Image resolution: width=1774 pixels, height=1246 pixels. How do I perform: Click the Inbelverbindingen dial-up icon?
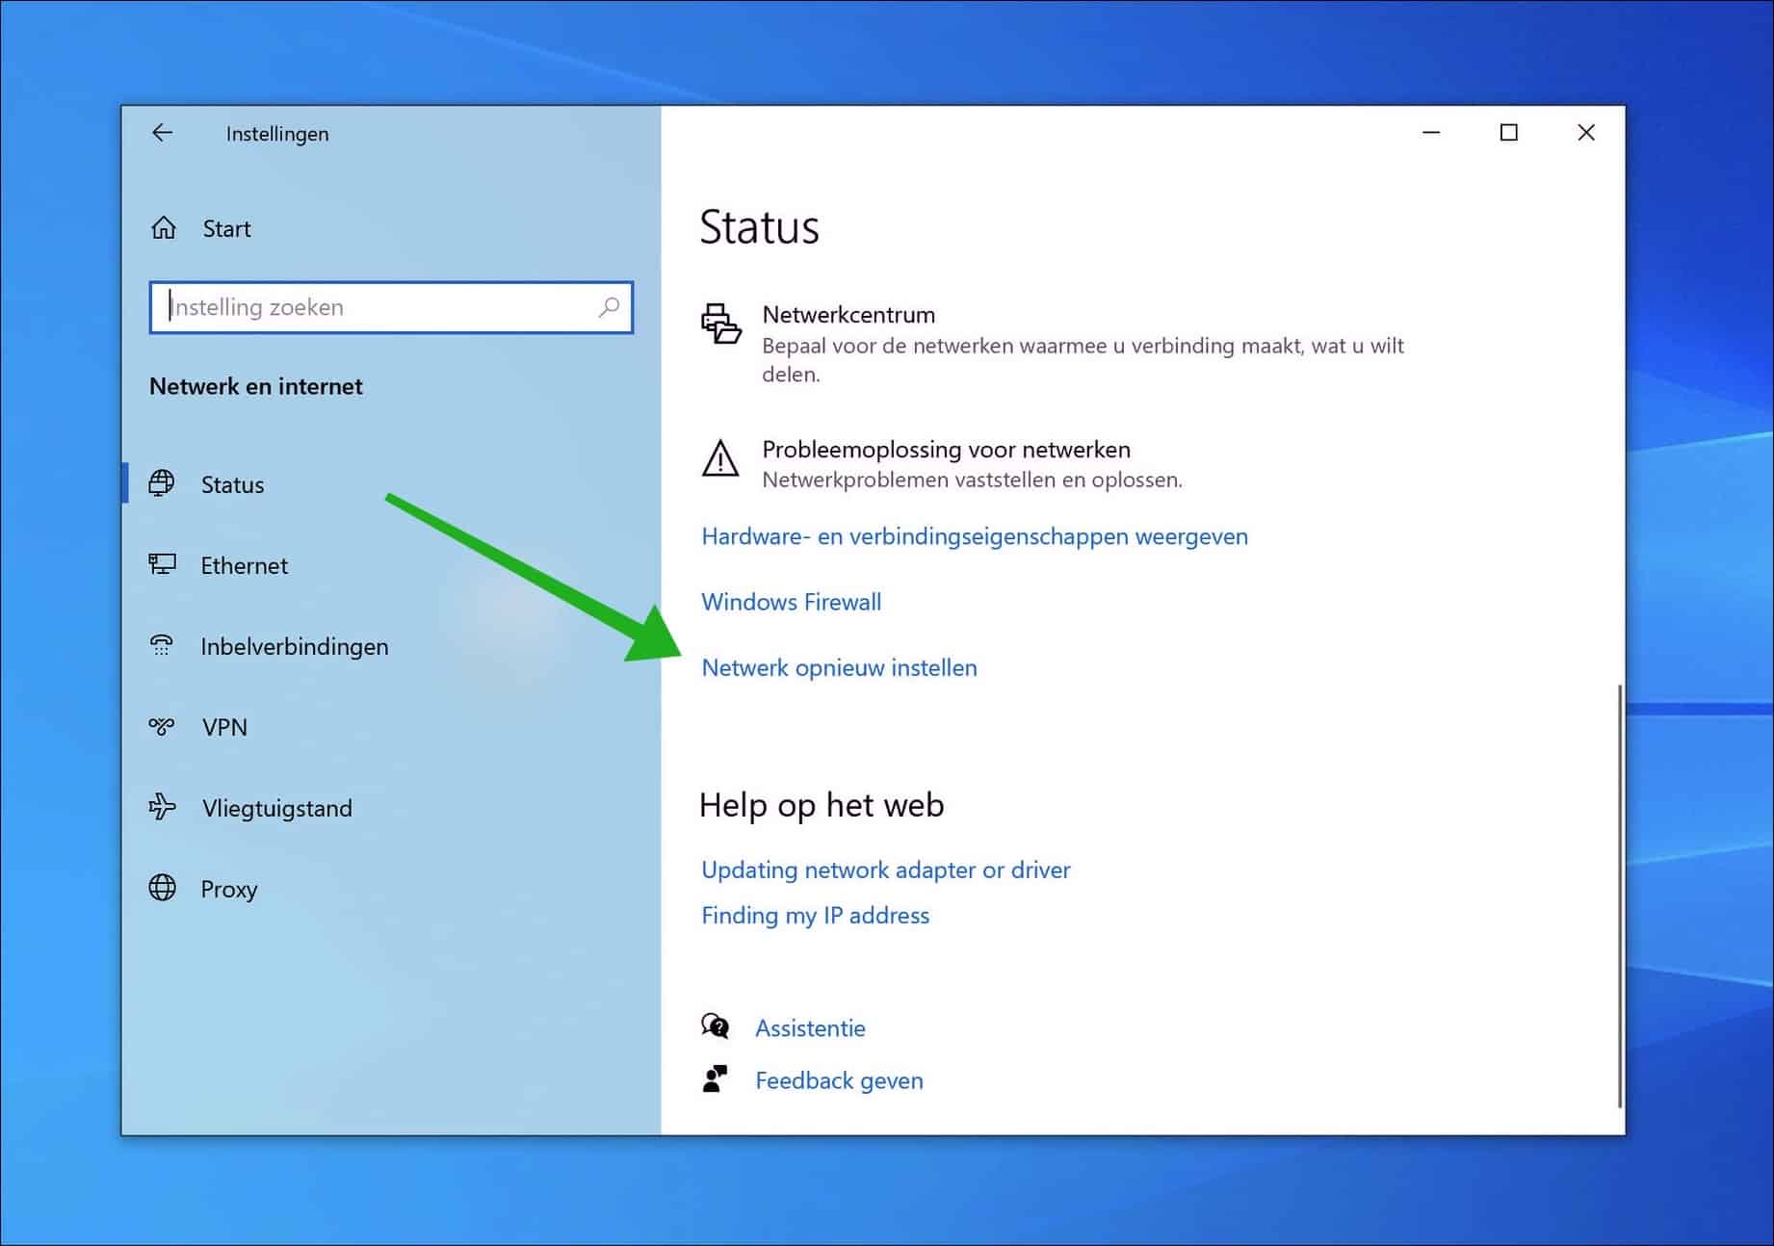(x=164, y=645)
